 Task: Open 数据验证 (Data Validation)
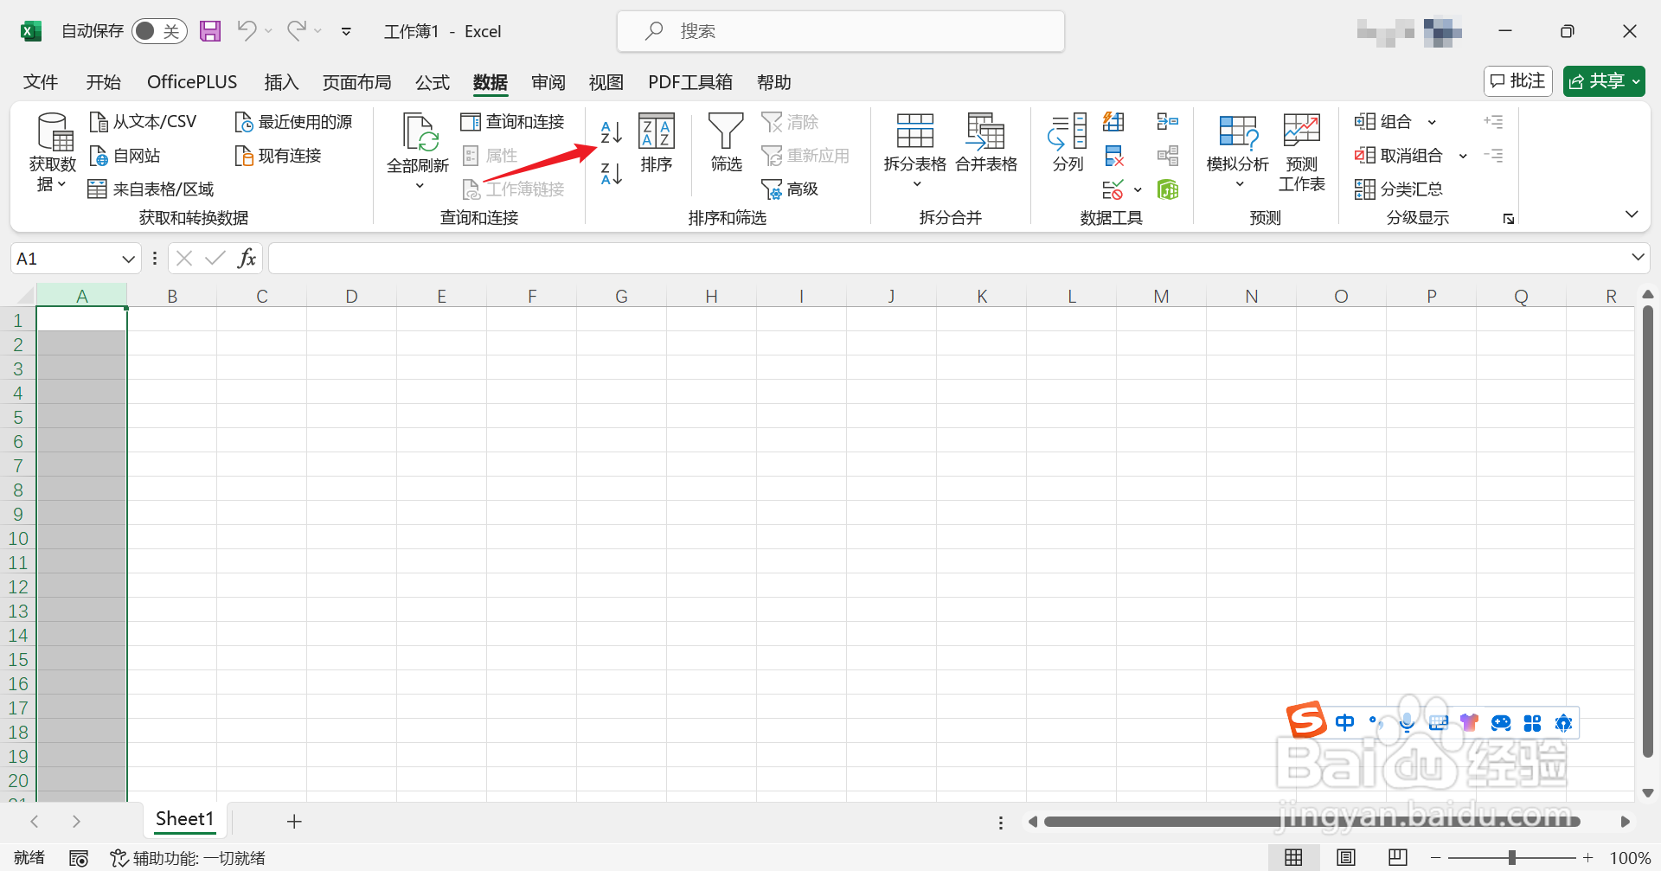(1113, 189)
